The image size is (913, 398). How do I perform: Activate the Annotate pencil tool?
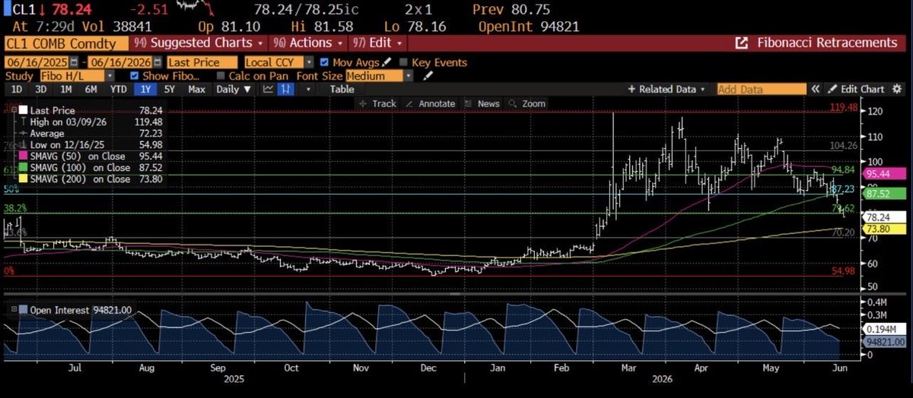point(431,103)
